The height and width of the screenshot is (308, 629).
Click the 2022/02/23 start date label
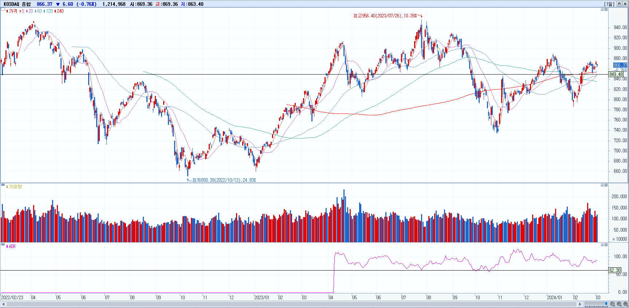(12, 297)
